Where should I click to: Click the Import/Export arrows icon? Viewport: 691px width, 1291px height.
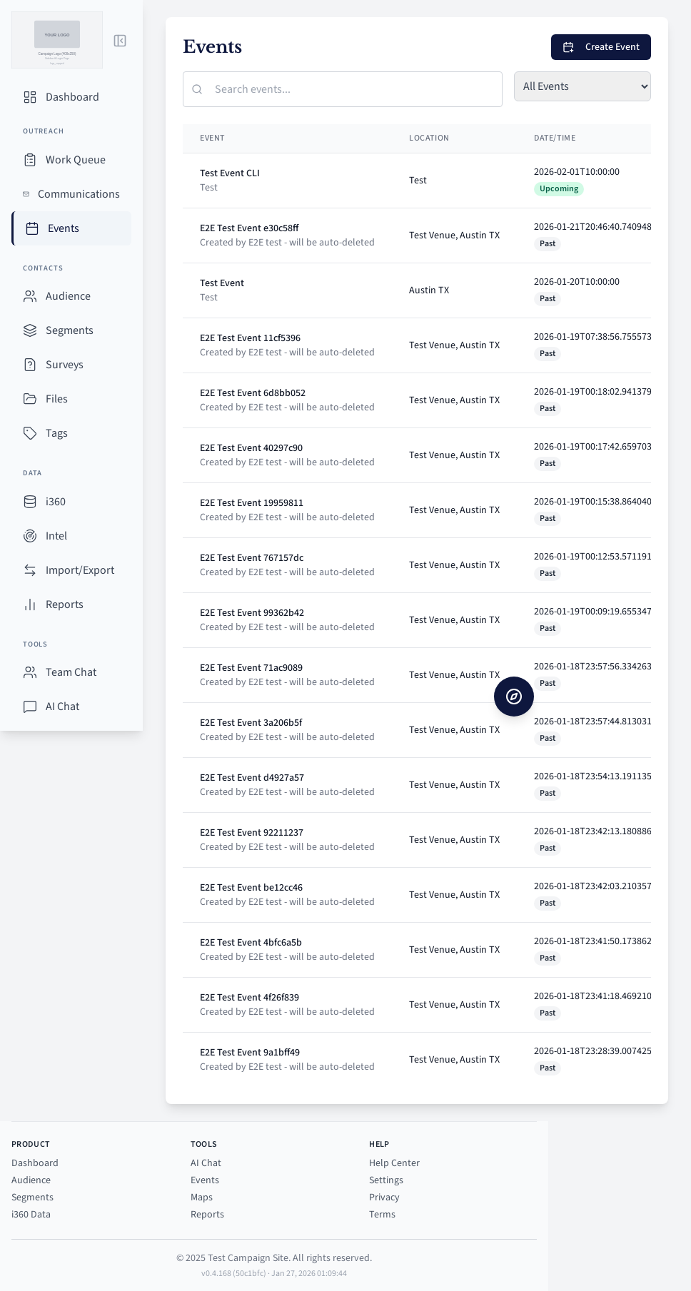tap(30, 570)
